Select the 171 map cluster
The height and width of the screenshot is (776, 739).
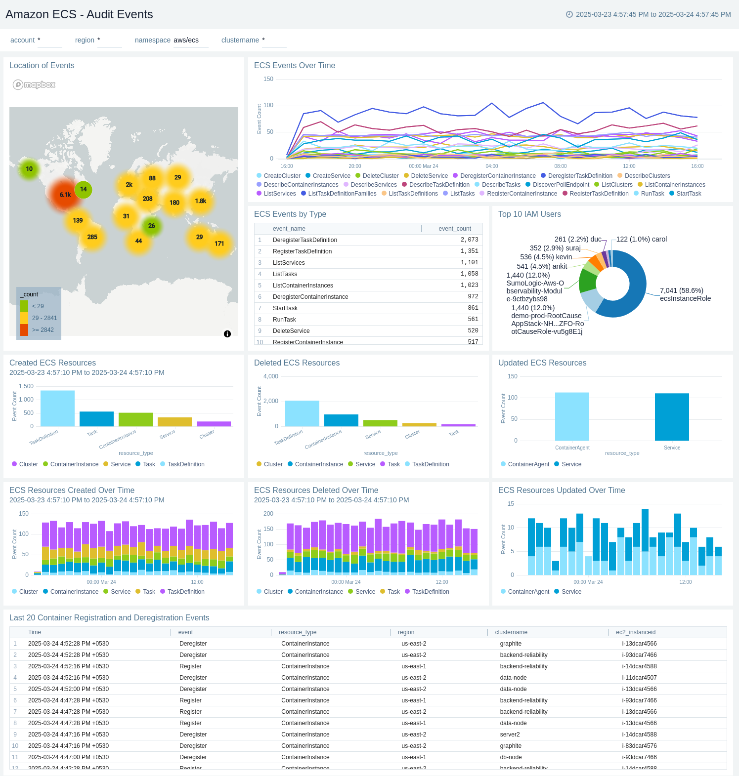point(219,244)
